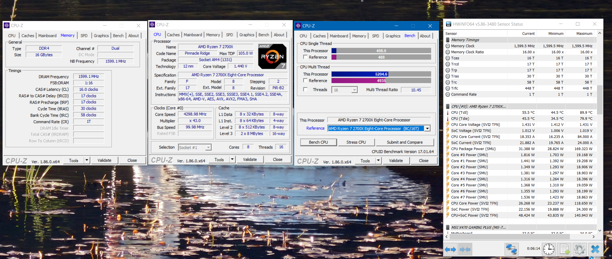Open Tools dropdown arrow in Bench CPU-Z window
The height and width of the screenshot is (259, 612).
[x=378, y=160]
